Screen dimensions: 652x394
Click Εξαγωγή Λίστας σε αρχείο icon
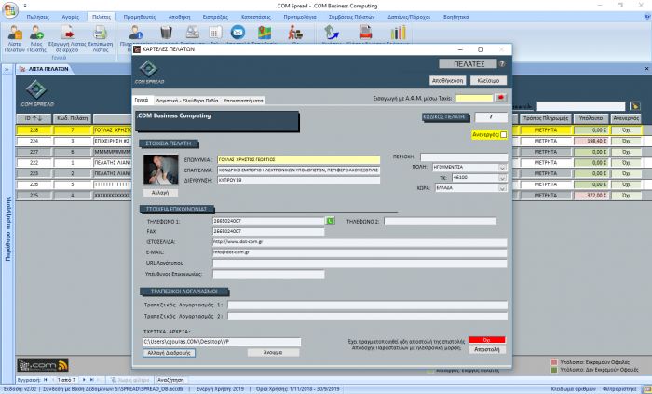[67, 39]
